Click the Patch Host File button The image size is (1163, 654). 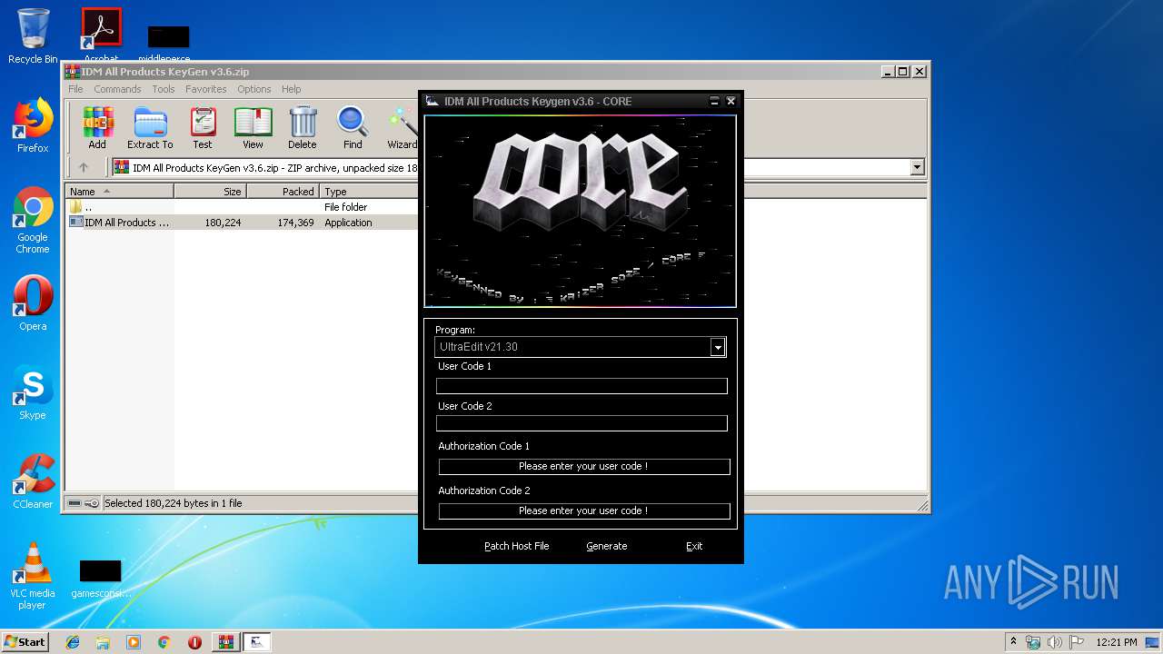click(516, 546)
